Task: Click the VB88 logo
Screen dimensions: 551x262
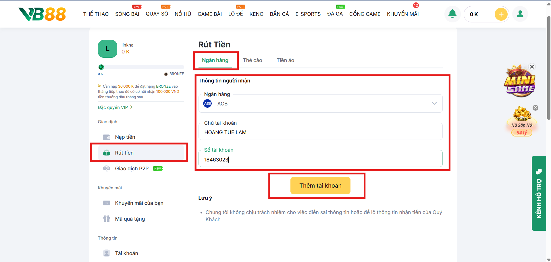Action: click(x=42, y=14)
